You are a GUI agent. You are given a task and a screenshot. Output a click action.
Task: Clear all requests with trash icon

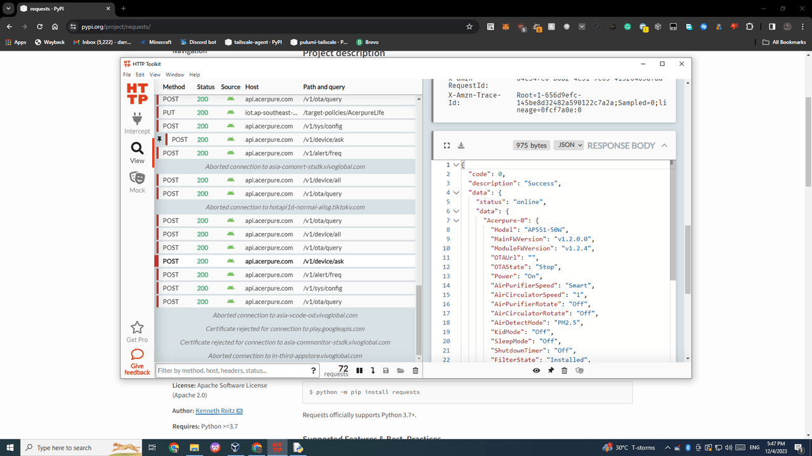point(416,370)
